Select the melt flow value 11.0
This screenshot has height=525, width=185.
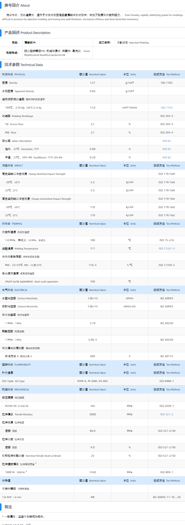(92, 108)
